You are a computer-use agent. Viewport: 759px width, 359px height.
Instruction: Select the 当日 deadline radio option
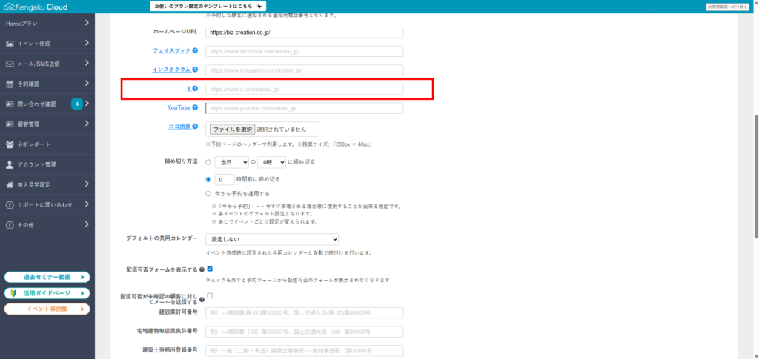(208, 162)
